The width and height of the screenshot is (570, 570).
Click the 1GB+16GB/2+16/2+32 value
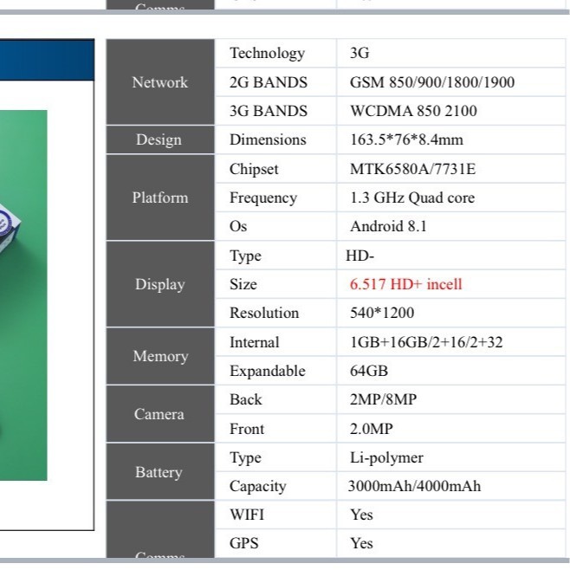pos(426,342)
